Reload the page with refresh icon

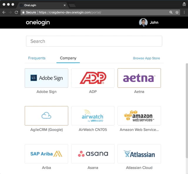pos(16,12)
